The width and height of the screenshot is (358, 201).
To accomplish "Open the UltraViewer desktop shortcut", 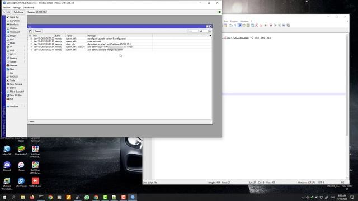I will tap(21, 183).
